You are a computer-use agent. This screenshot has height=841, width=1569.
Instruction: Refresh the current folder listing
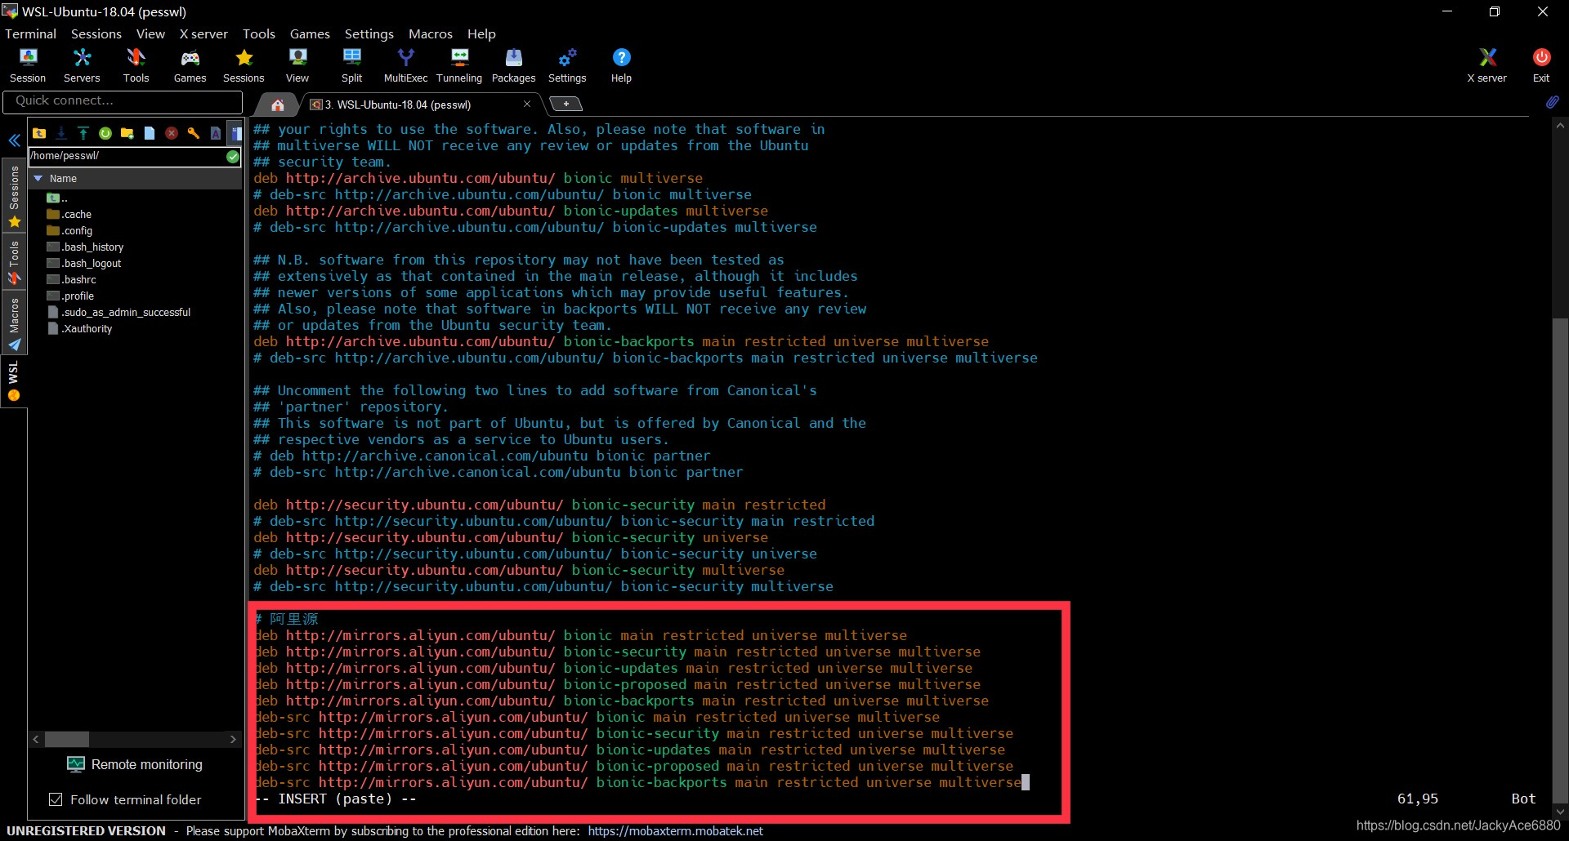pos(105,133)
